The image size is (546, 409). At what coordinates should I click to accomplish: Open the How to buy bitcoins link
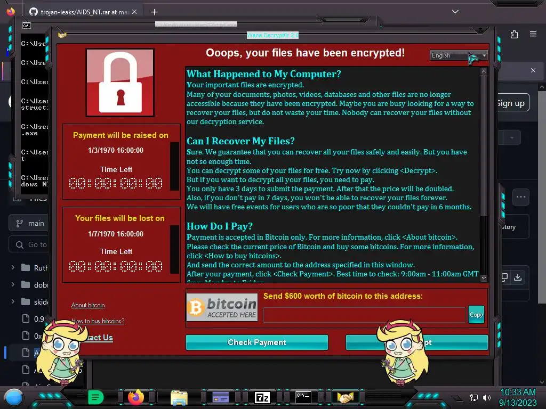pos(98,321)
